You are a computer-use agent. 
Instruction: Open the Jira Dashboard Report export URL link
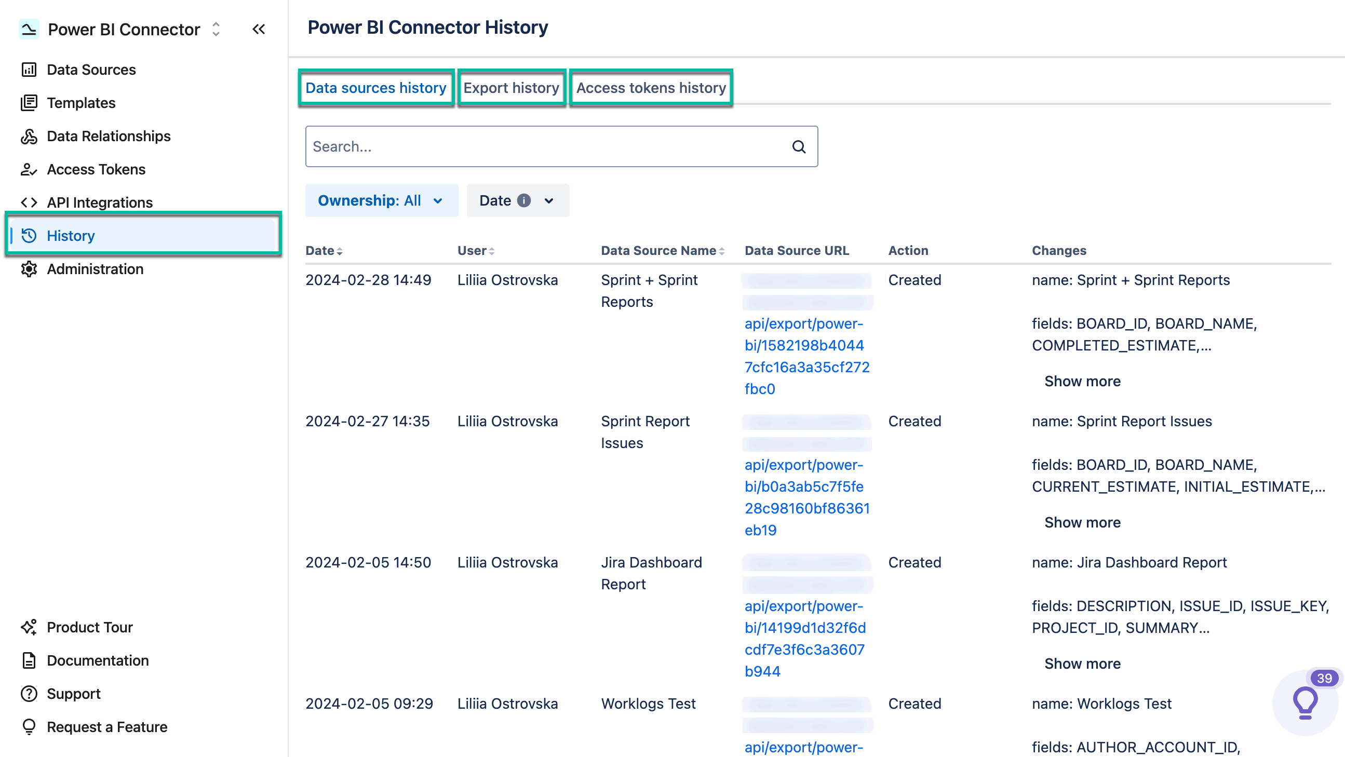805,638
